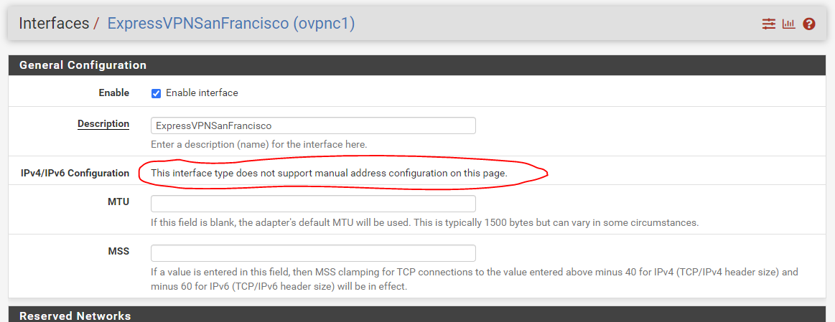Uncheck the Enable interface checkbox

click(x=156, y=93)
